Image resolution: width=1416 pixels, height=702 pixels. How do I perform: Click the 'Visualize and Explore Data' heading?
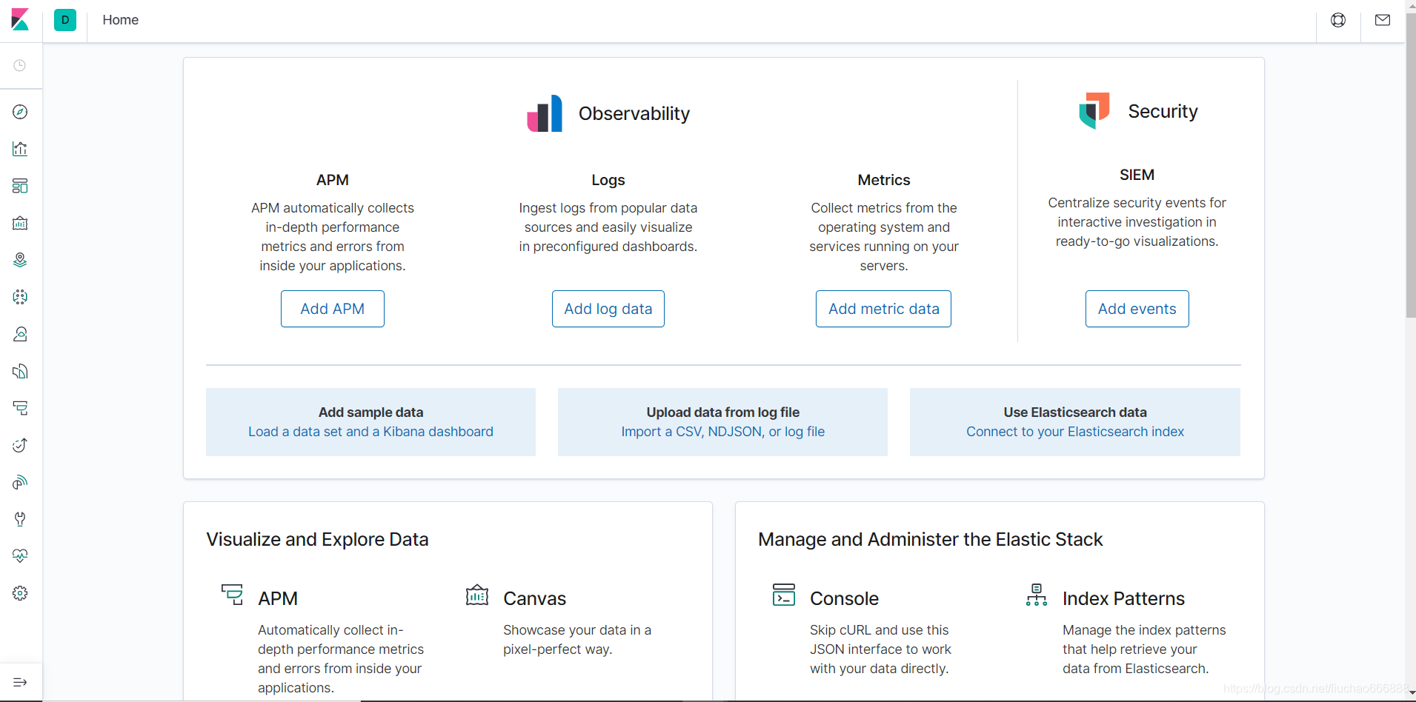[x=317, y=539]
